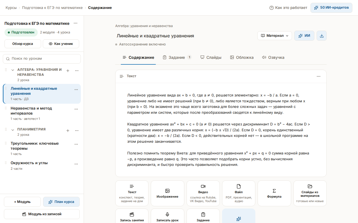The height and width of the screenshot is (223, 358).
Task: Open Обзор курса
Action: [x=23, y=44]
